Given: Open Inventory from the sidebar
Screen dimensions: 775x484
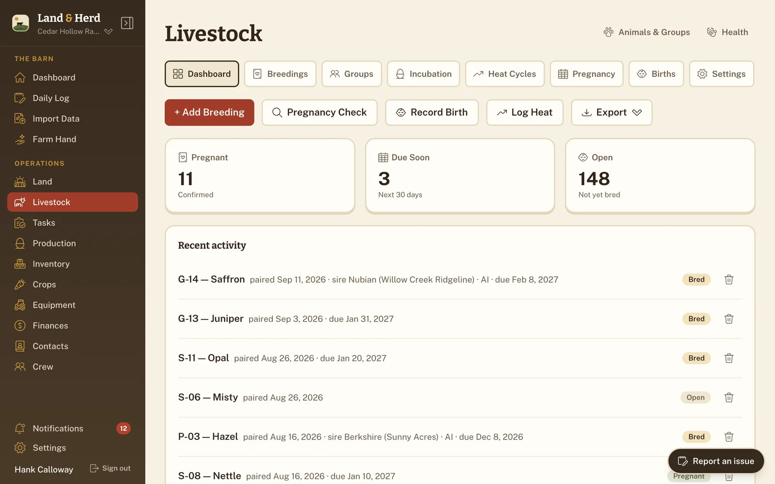Looking at the screenshot, I should [73, 264].
